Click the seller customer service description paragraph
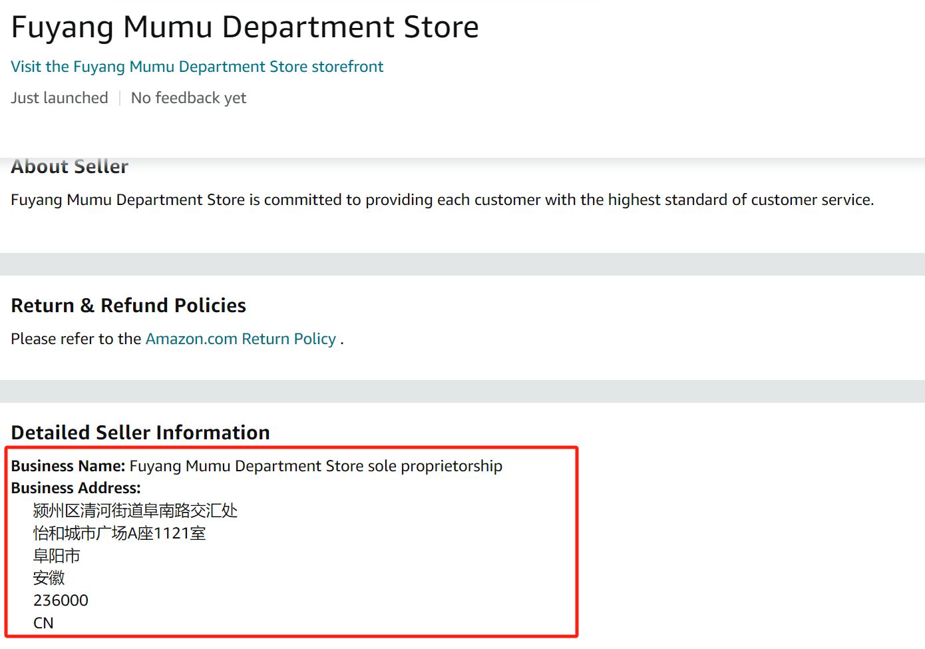This screenshot has width=925, height=649. point(442,200)
